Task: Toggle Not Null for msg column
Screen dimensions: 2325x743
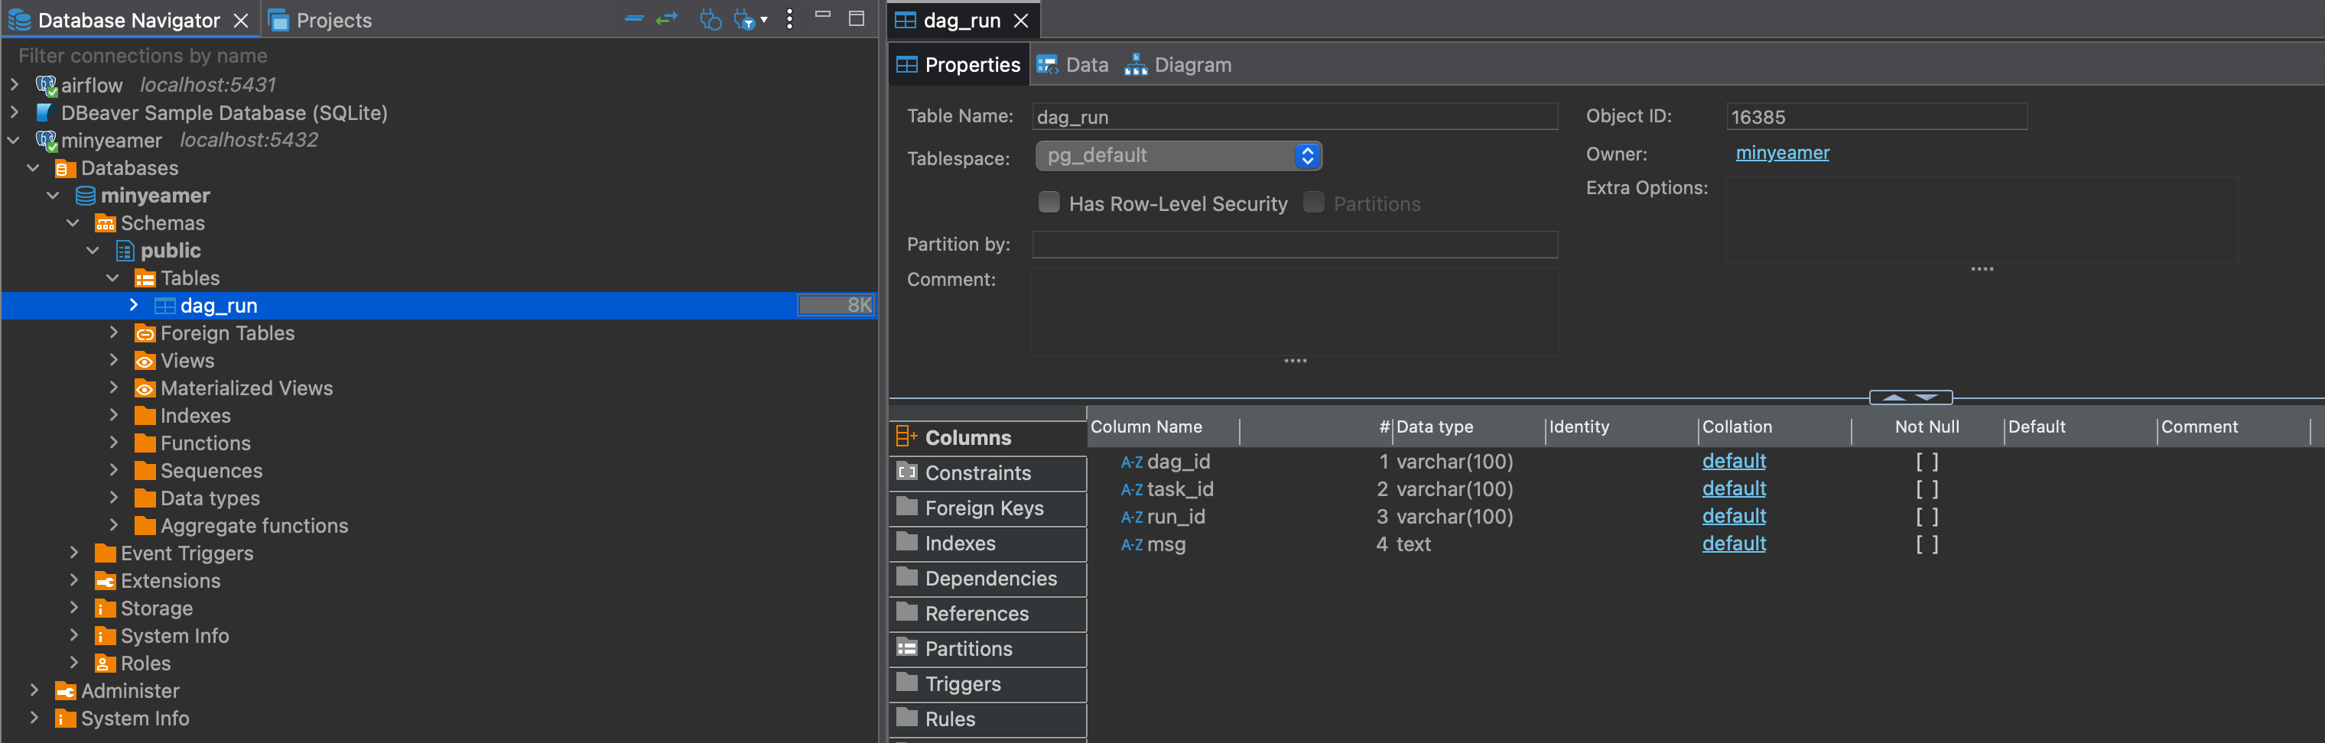Action: tap(1927, 544)
